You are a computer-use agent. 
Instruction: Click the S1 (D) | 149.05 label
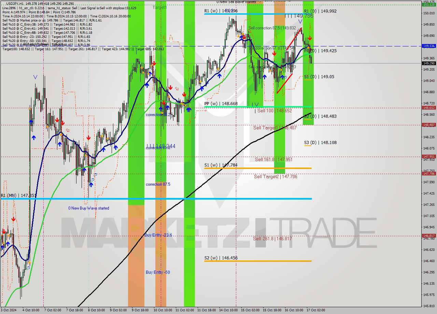[319, 76]
